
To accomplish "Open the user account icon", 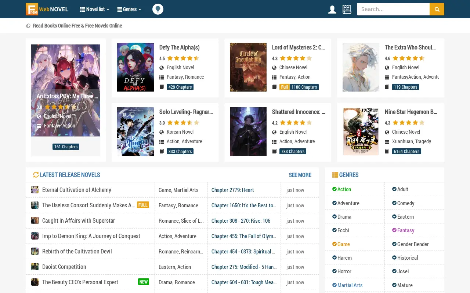I will 332,10.
